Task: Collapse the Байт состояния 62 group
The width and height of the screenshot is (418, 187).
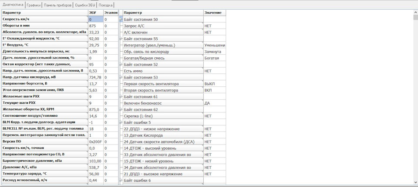Action: [121, 110]
